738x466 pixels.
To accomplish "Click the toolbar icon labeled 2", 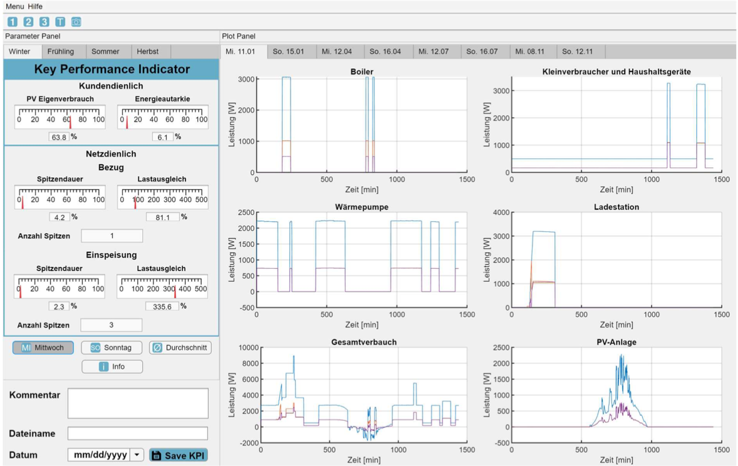I will [28, 22].
